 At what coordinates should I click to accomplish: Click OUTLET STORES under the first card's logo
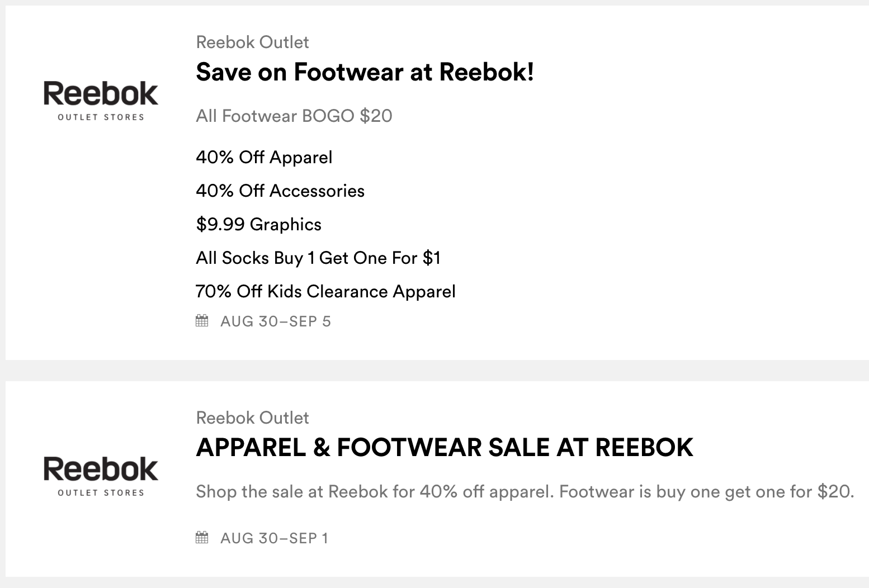[101, 117]
